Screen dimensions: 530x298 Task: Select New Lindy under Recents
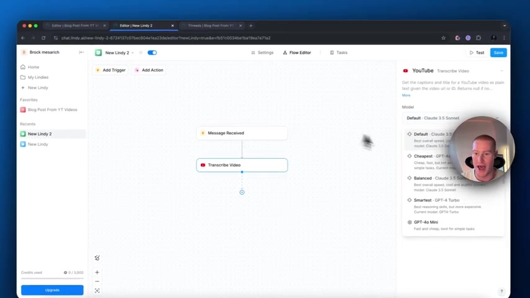52,144
